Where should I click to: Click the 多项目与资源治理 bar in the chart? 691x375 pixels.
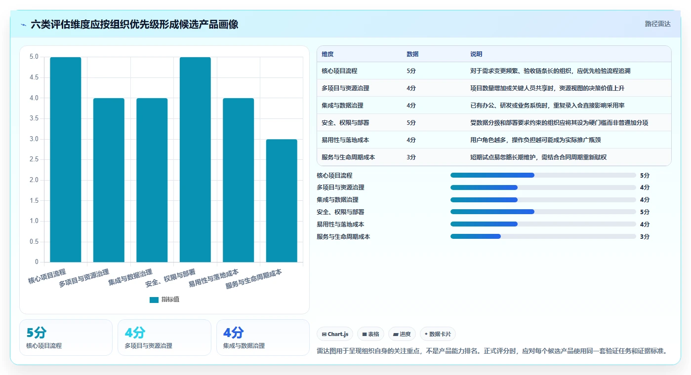tap(109, 180)
